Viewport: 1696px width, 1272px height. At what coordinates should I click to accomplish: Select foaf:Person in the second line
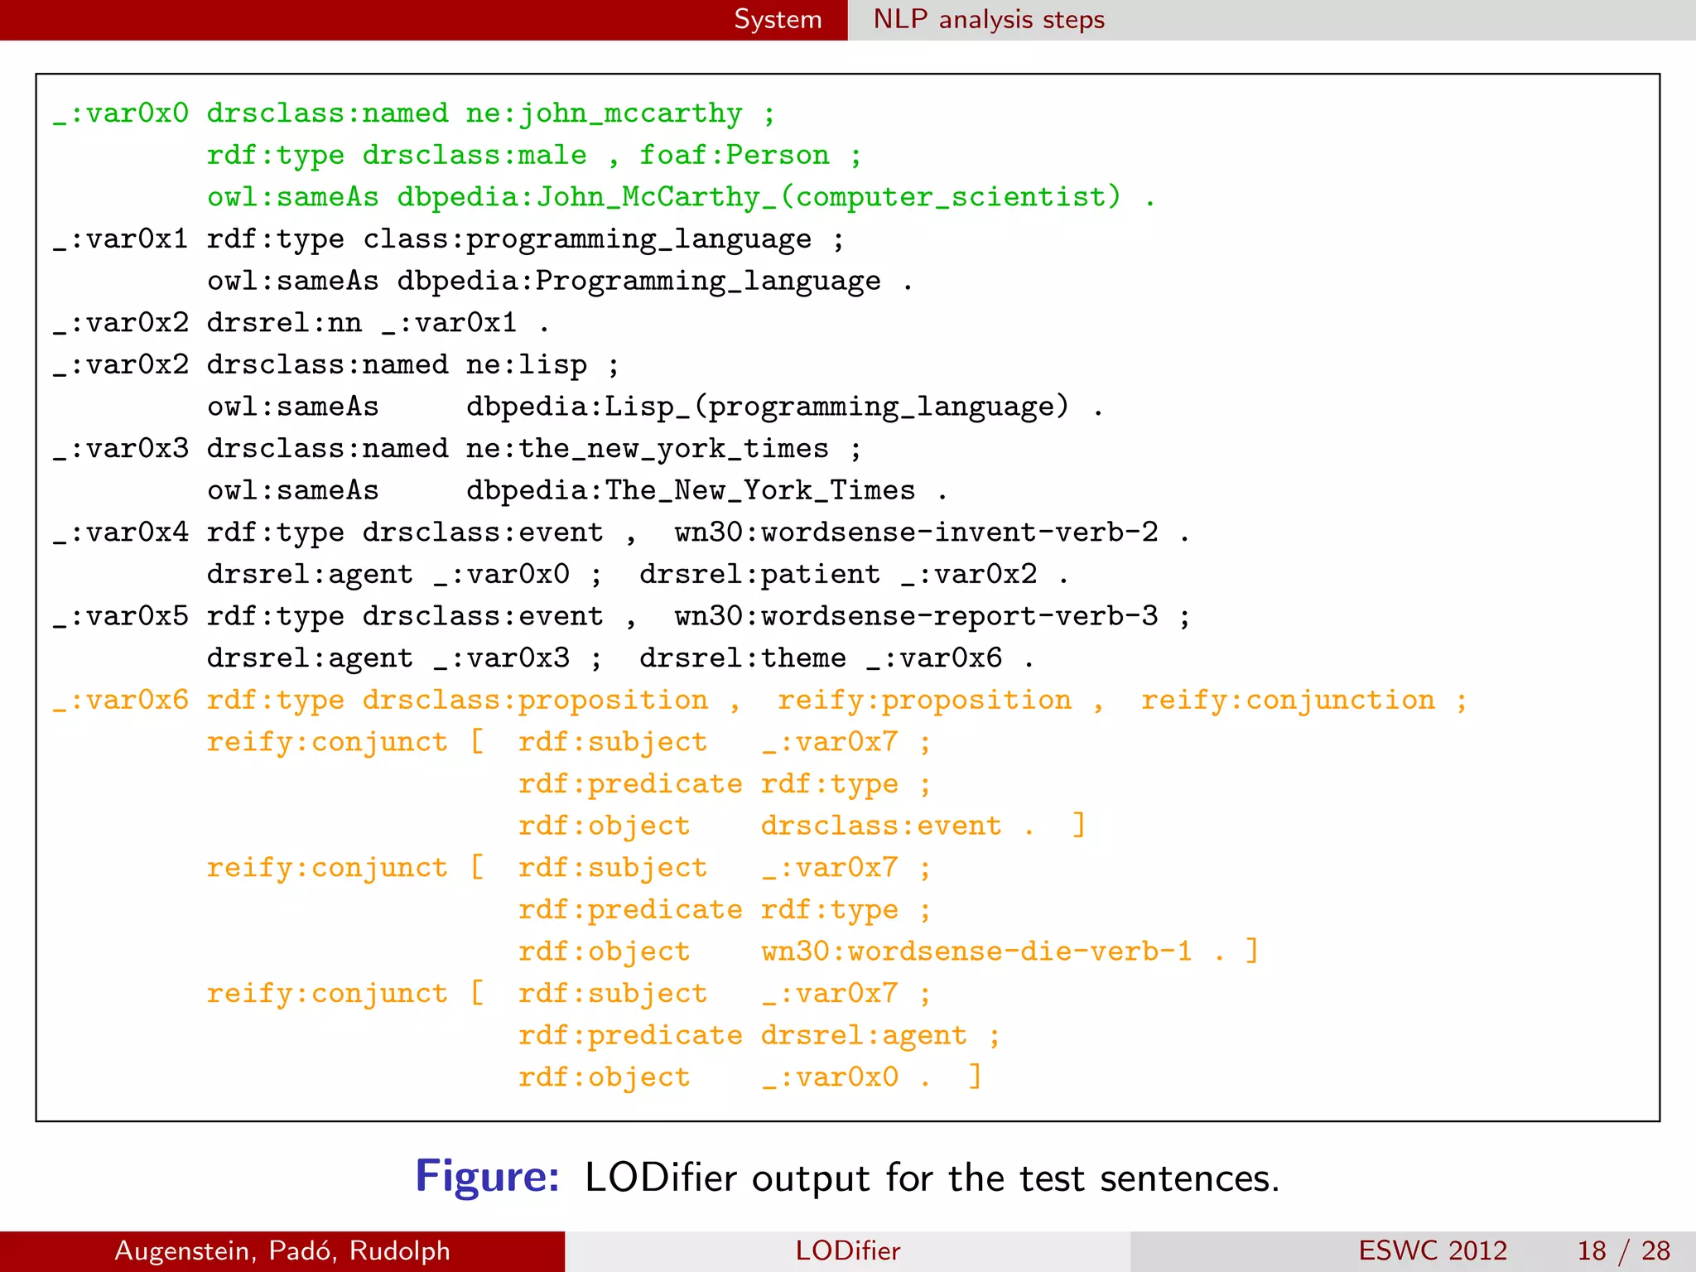pyautogui.click(x=735, y=155)
